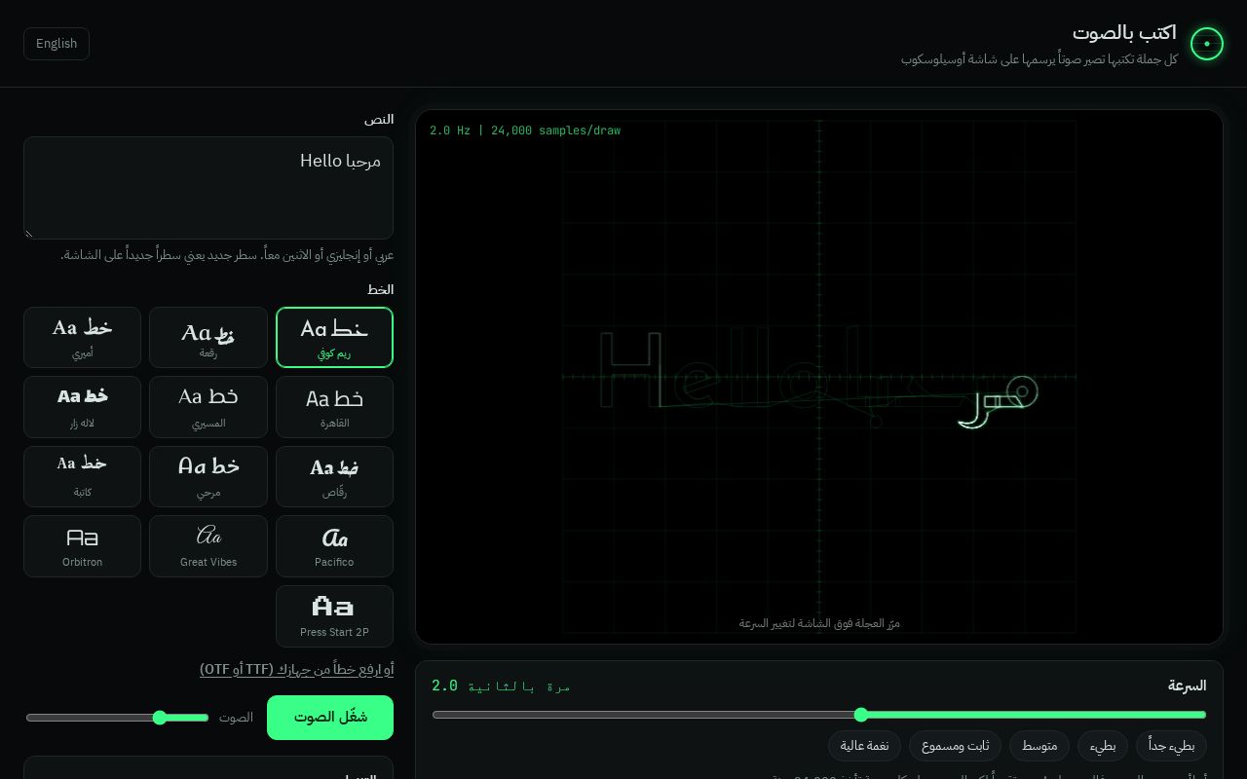Apply the ثابت ومسموع speed preset
Image resolution: width=1247 pixels, height=779 pixels.
pyautogui.click(x=956, y=747)
